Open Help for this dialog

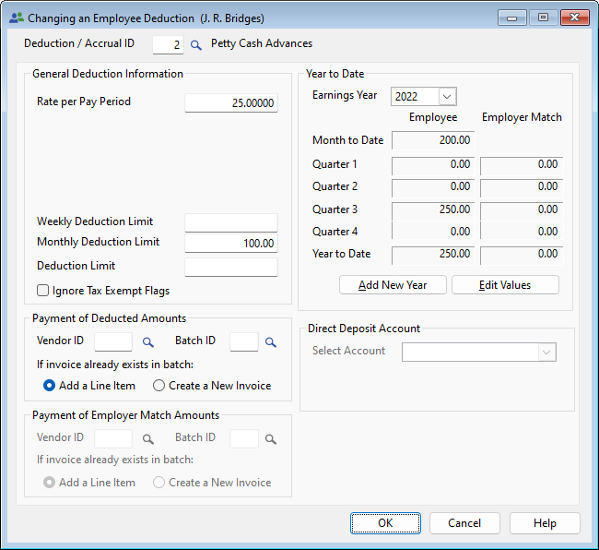pos(545,523)
